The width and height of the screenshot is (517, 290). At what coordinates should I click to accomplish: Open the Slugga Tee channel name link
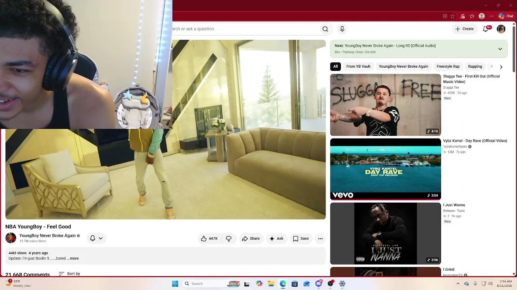coord(451,87)
